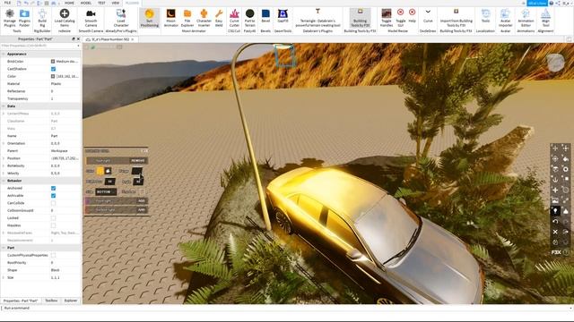Image resolution: width=574 pixels, height=322 pixels.
Task: Collapse the Part section
Action: (4, 248)
